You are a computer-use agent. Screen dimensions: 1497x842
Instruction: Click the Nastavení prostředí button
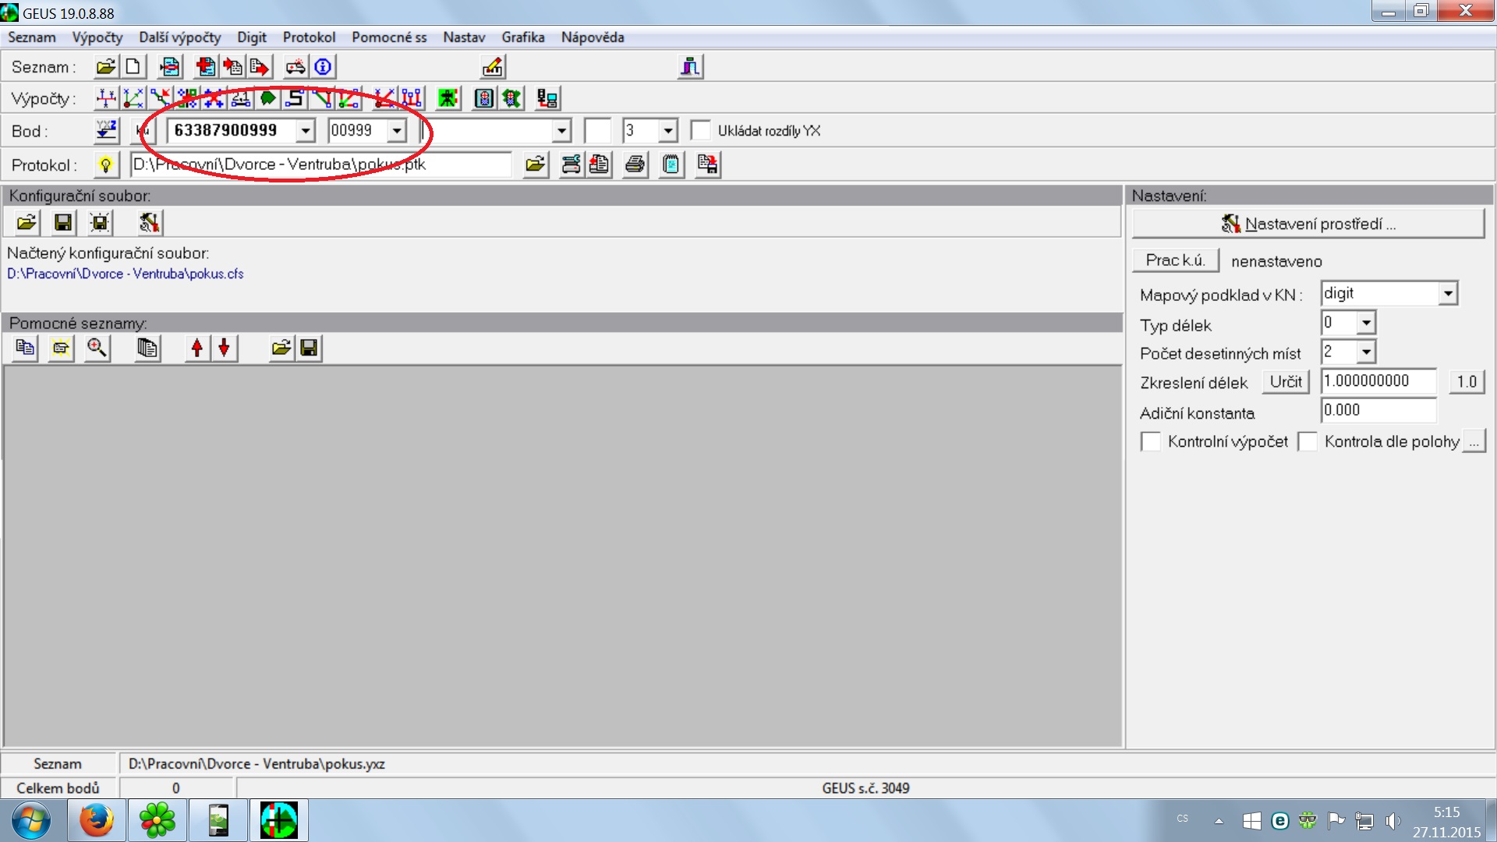point(1308,225)
